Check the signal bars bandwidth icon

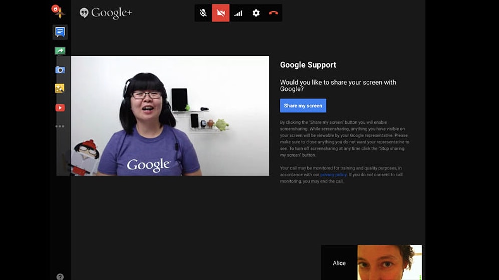(x=238, y=13)
